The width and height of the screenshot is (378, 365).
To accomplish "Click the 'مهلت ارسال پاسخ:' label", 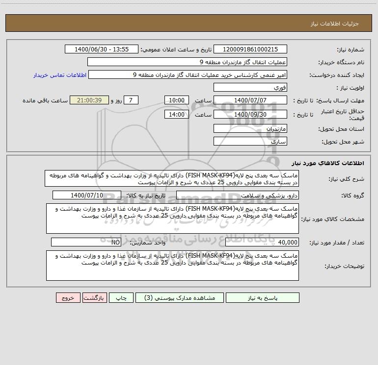I will tap(340, 100).
